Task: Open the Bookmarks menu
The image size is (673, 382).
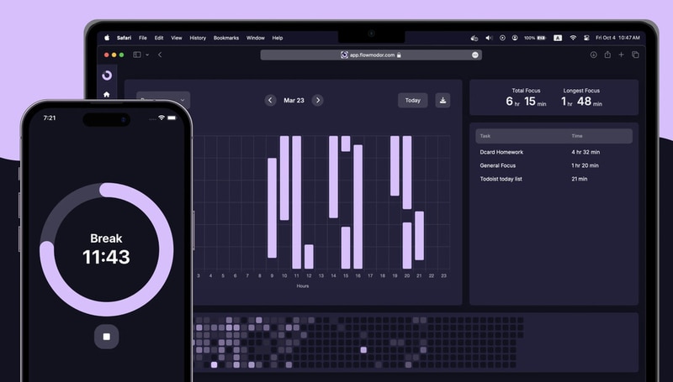Action: pos(226,38)
